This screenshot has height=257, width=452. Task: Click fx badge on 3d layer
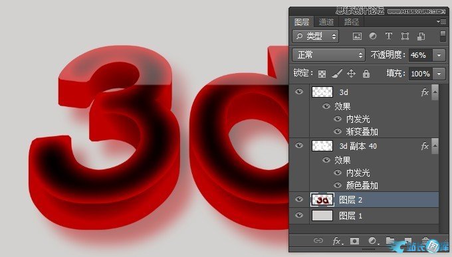pos(425,92)
